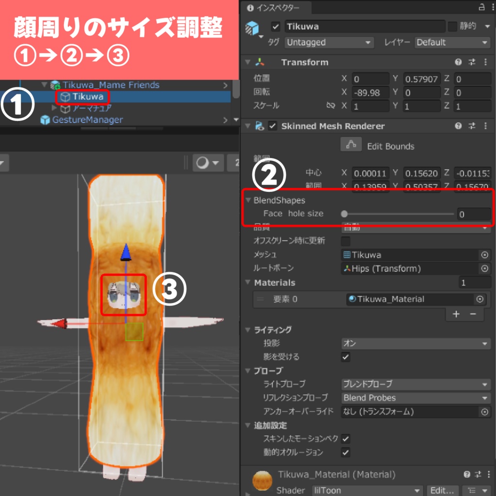The height and width of the screenshot is (496, 496).
Task: Open the Default layer dropdown
Action: (x=453, y=42)
